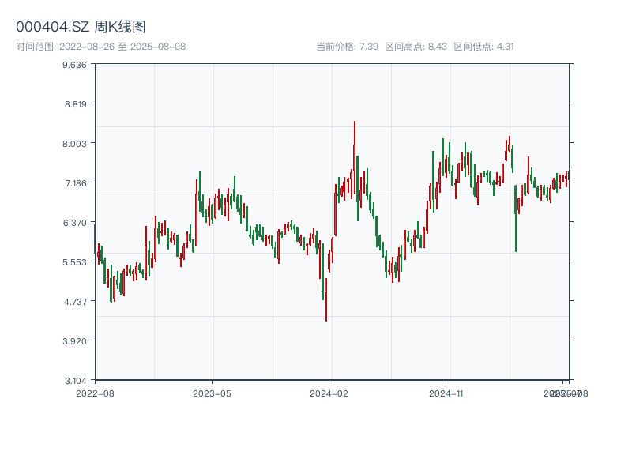
Task: Click the 区间低点 4.31 label
Action: pyautogui.click(x=483, y=47)
